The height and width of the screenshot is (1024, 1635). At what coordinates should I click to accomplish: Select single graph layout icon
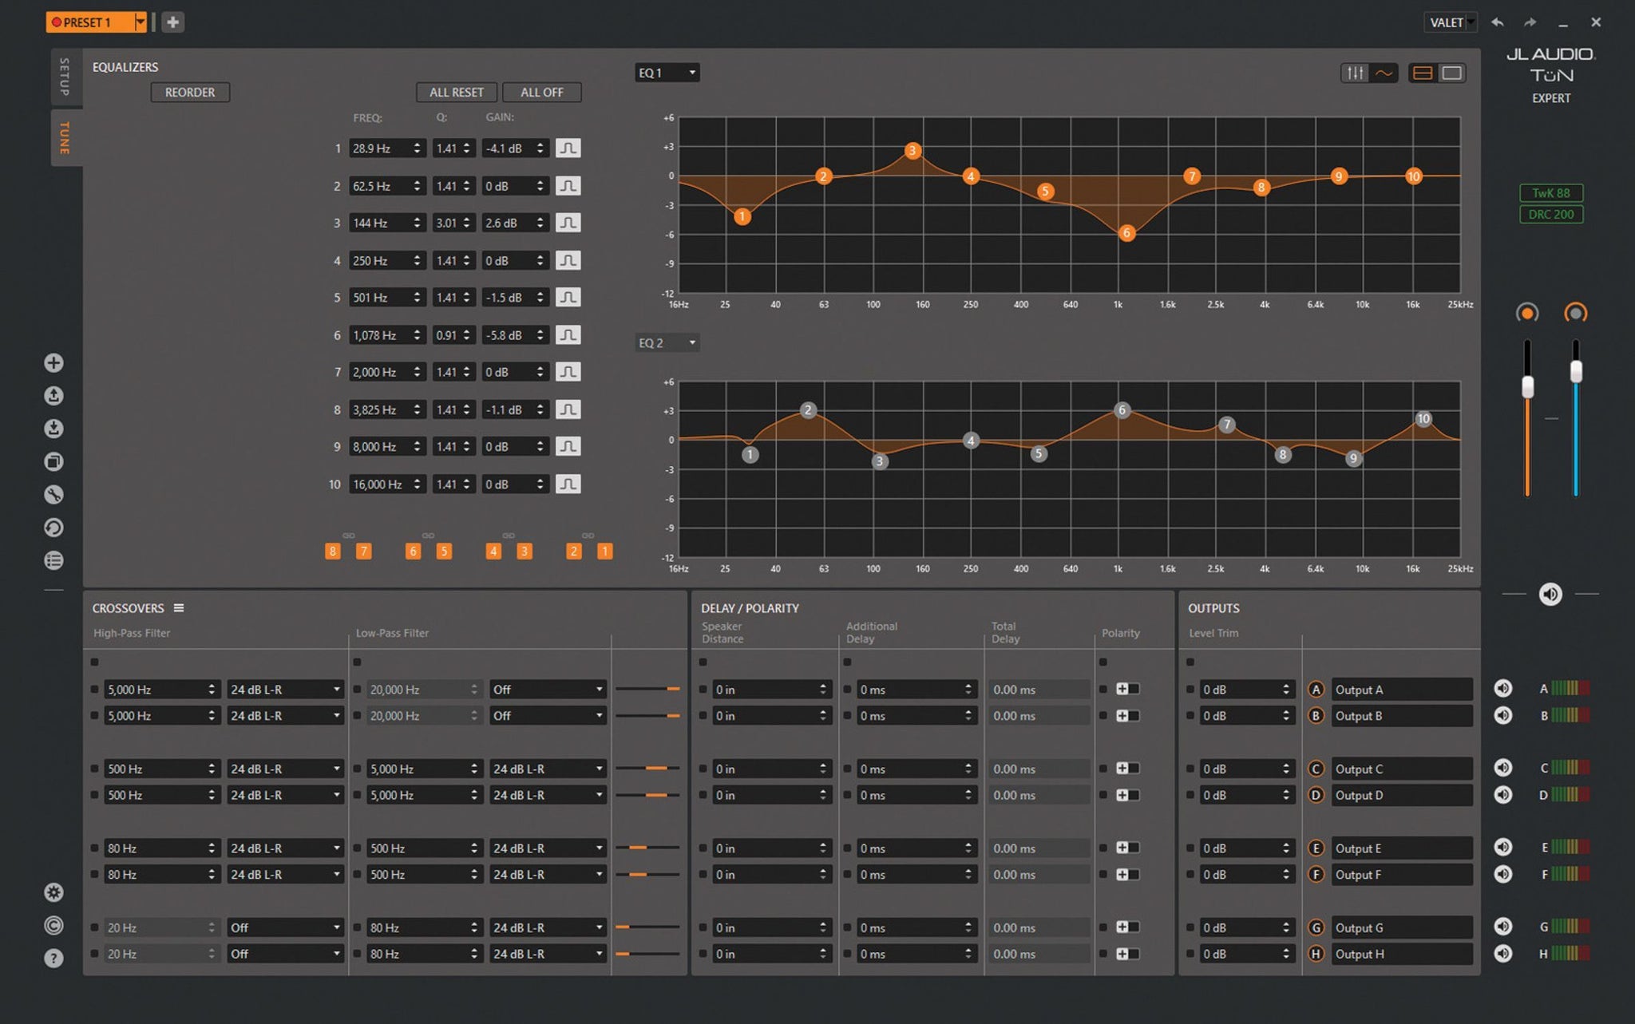click(x=1451, y=73)
